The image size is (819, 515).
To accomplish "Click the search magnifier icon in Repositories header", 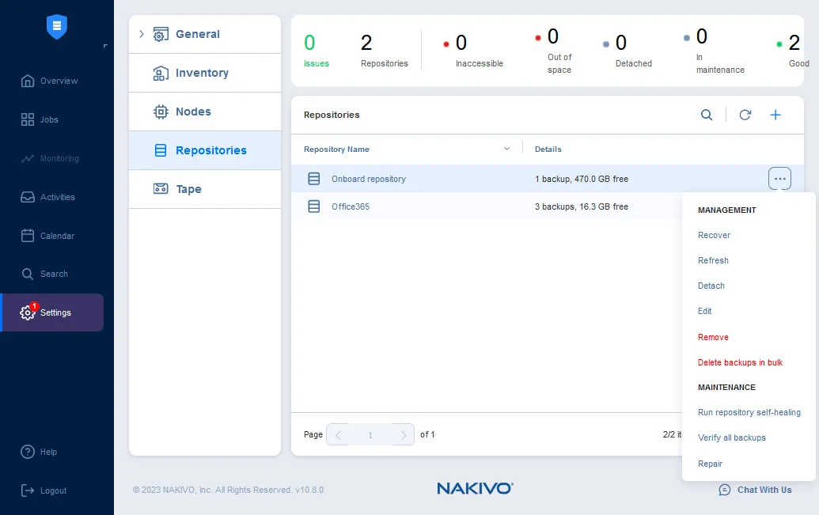I will point(707,115).
